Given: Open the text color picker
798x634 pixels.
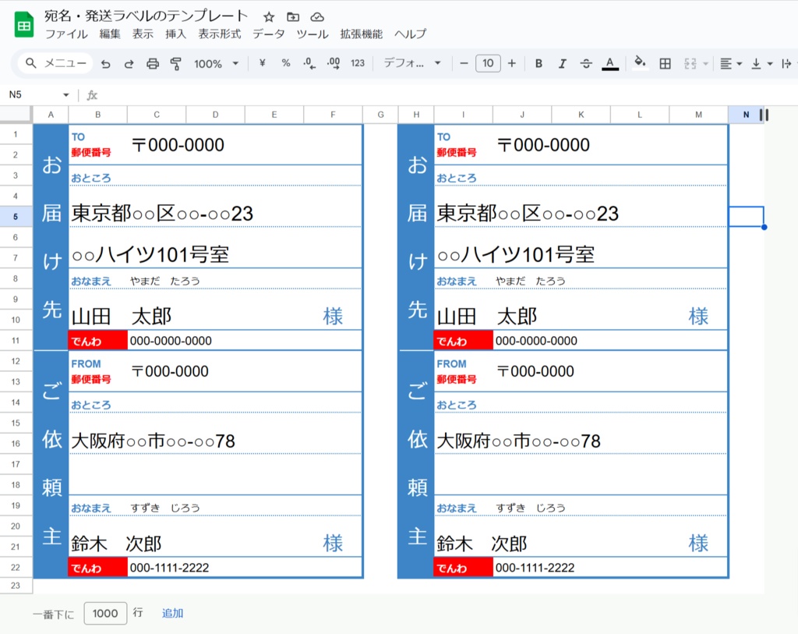Looking at the screenshot, I should (x=610, y=64).
